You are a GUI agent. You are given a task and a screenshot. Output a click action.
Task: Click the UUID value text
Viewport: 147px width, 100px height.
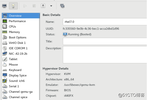tap(91, 29)
